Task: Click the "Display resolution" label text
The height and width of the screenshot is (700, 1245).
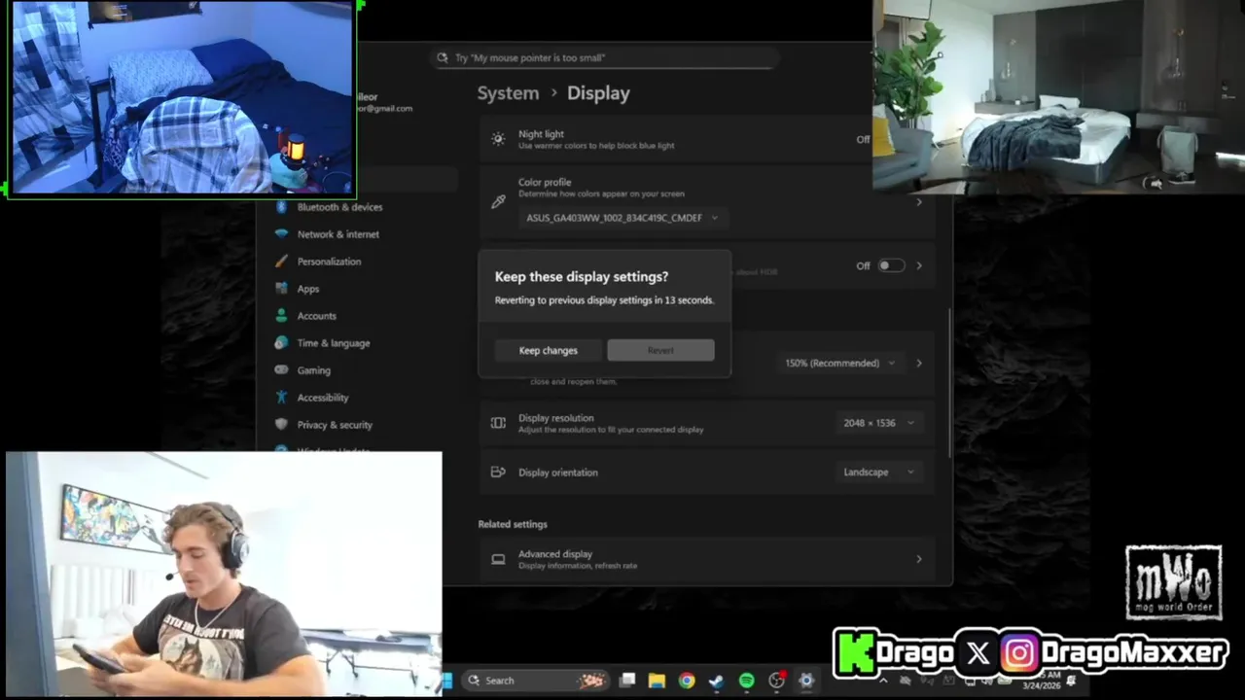Action: point(555,418)
